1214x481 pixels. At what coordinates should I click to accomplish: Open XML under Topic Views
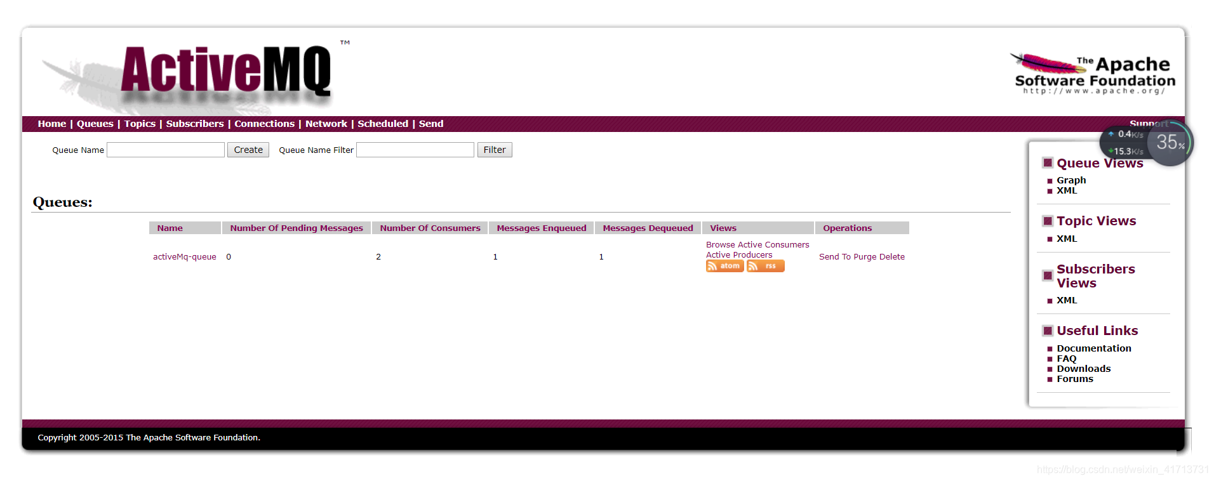pos(1067,239)
